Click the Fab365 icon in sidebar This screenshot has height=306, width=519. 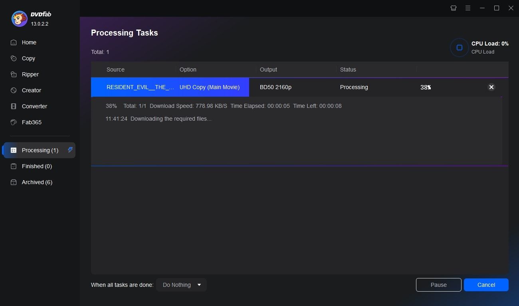tap(14, 122)
